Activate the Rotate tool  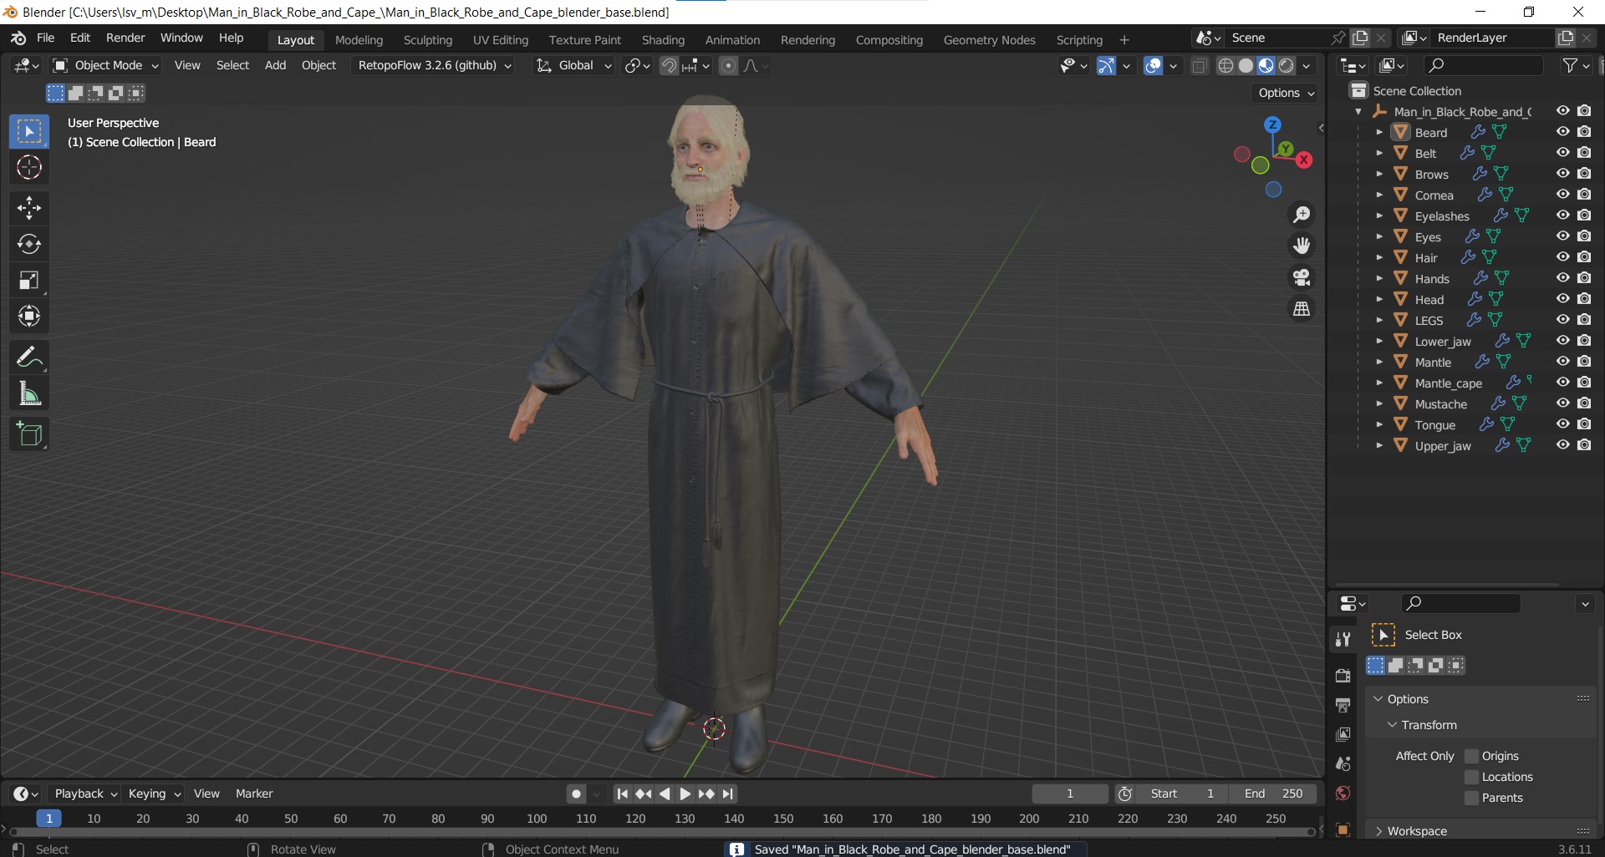coord(29,244)
